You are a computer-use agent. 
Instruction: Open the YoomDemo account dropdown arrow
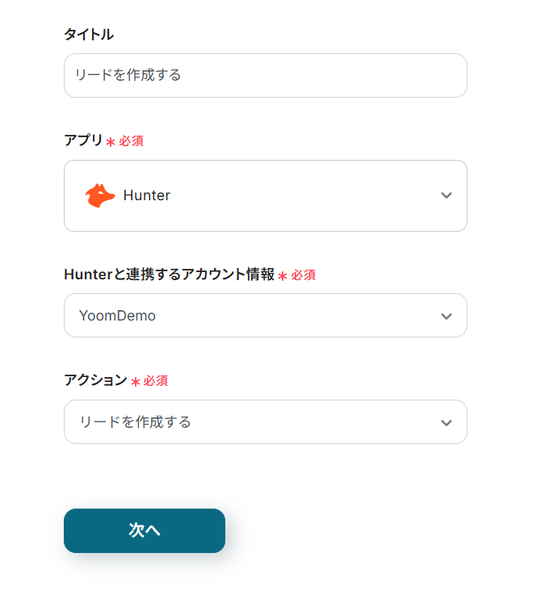(447, 316)
